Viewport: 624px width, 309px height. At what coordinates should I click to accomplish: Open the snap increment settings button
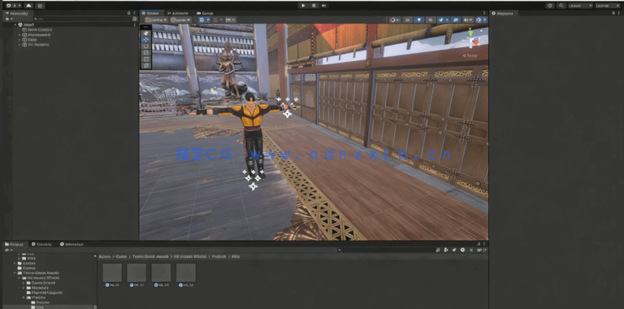point(231,20)
